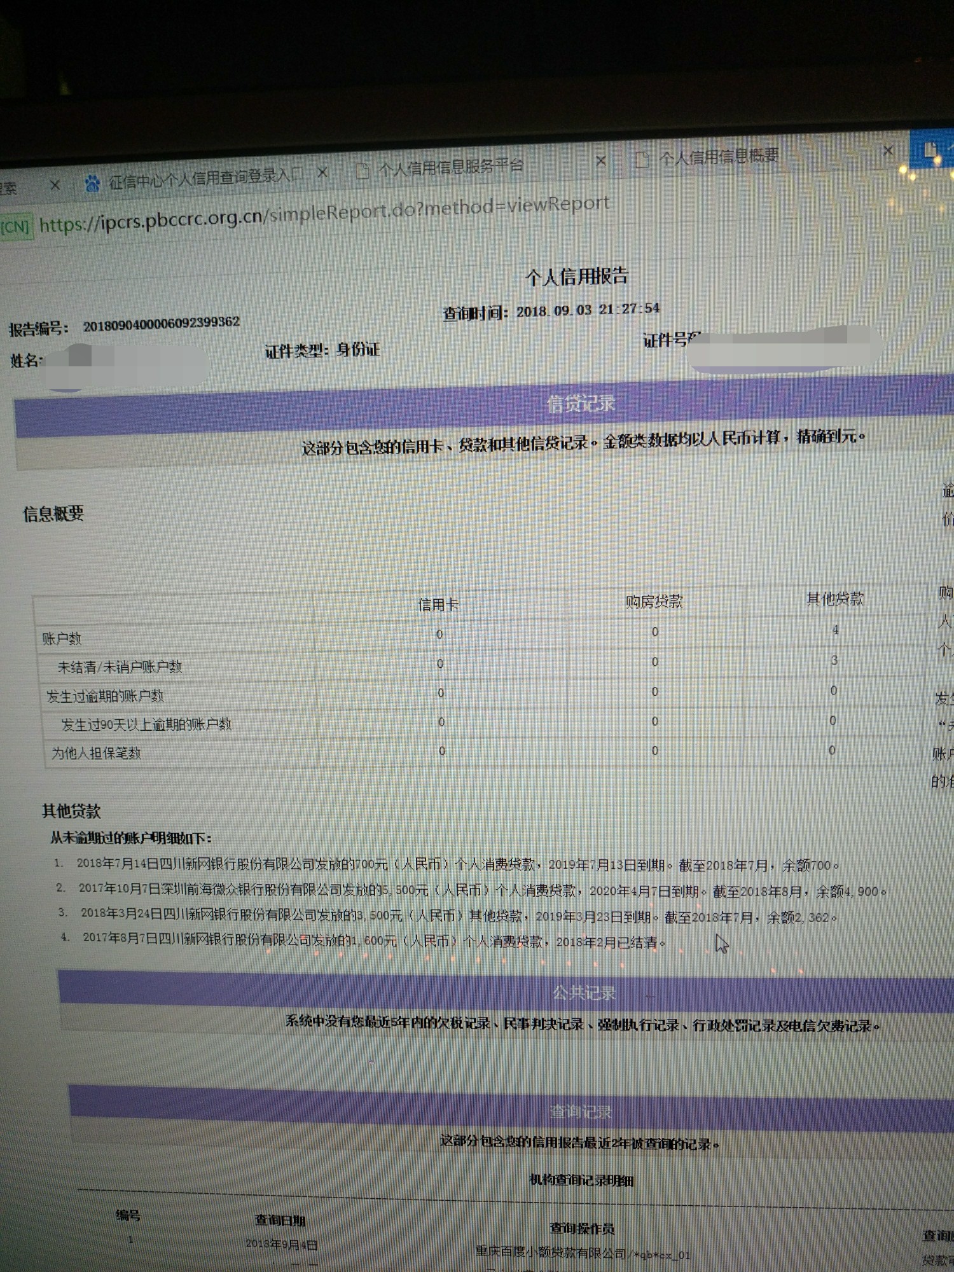Click the 机构查询记录明细 heading

(581, 1181)
